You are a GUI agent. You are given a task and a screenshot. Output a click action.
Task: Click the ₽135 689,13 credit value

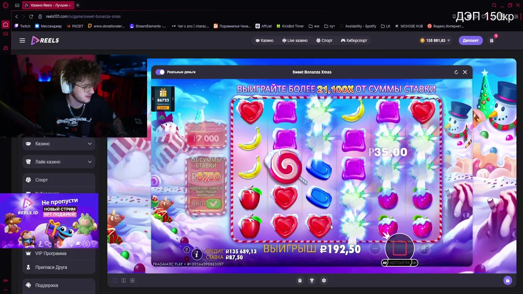coord(241,252)
